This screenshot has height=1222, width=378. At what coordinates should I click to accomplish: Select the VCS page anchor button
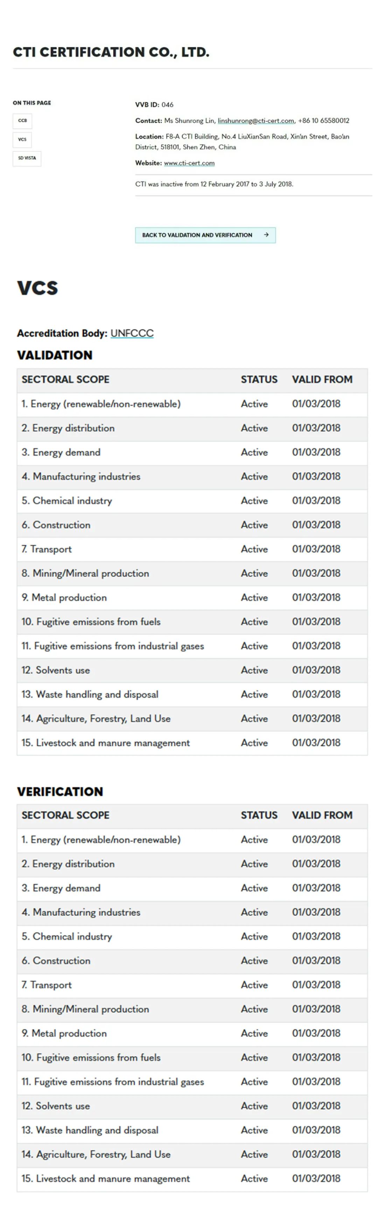coord(22,139)
